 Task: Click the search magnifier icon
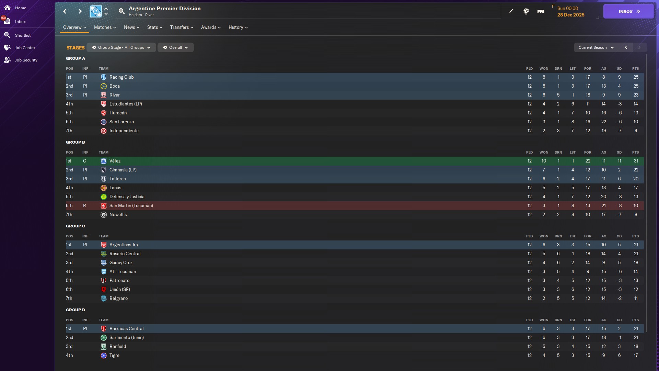[122, 11]
